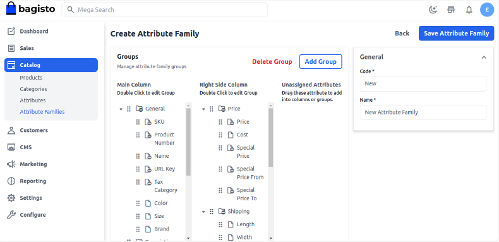
Task: Open the storefront shop icon
Action: (x=451, y=10)
